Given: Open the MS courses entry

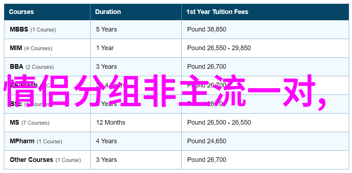Looking at the screenshot, I should pyautogui.click(x=30, y=122).
